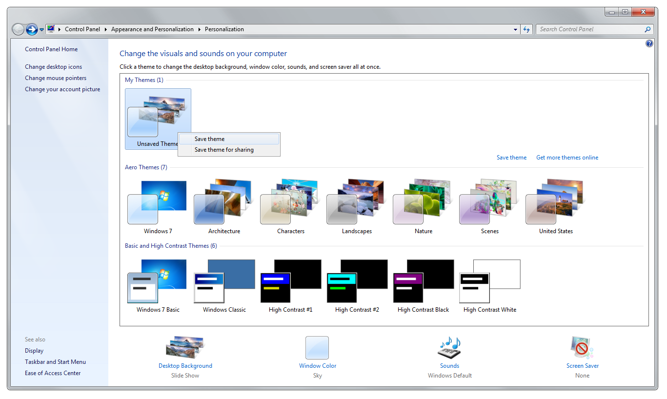
Task: Apply the Characters theme
Action: pyautogui.click(x=290, y=206)
